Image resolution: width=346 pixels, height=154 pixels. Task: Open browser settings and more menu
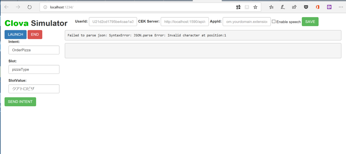pyautogui.click(x=341, y=7)
